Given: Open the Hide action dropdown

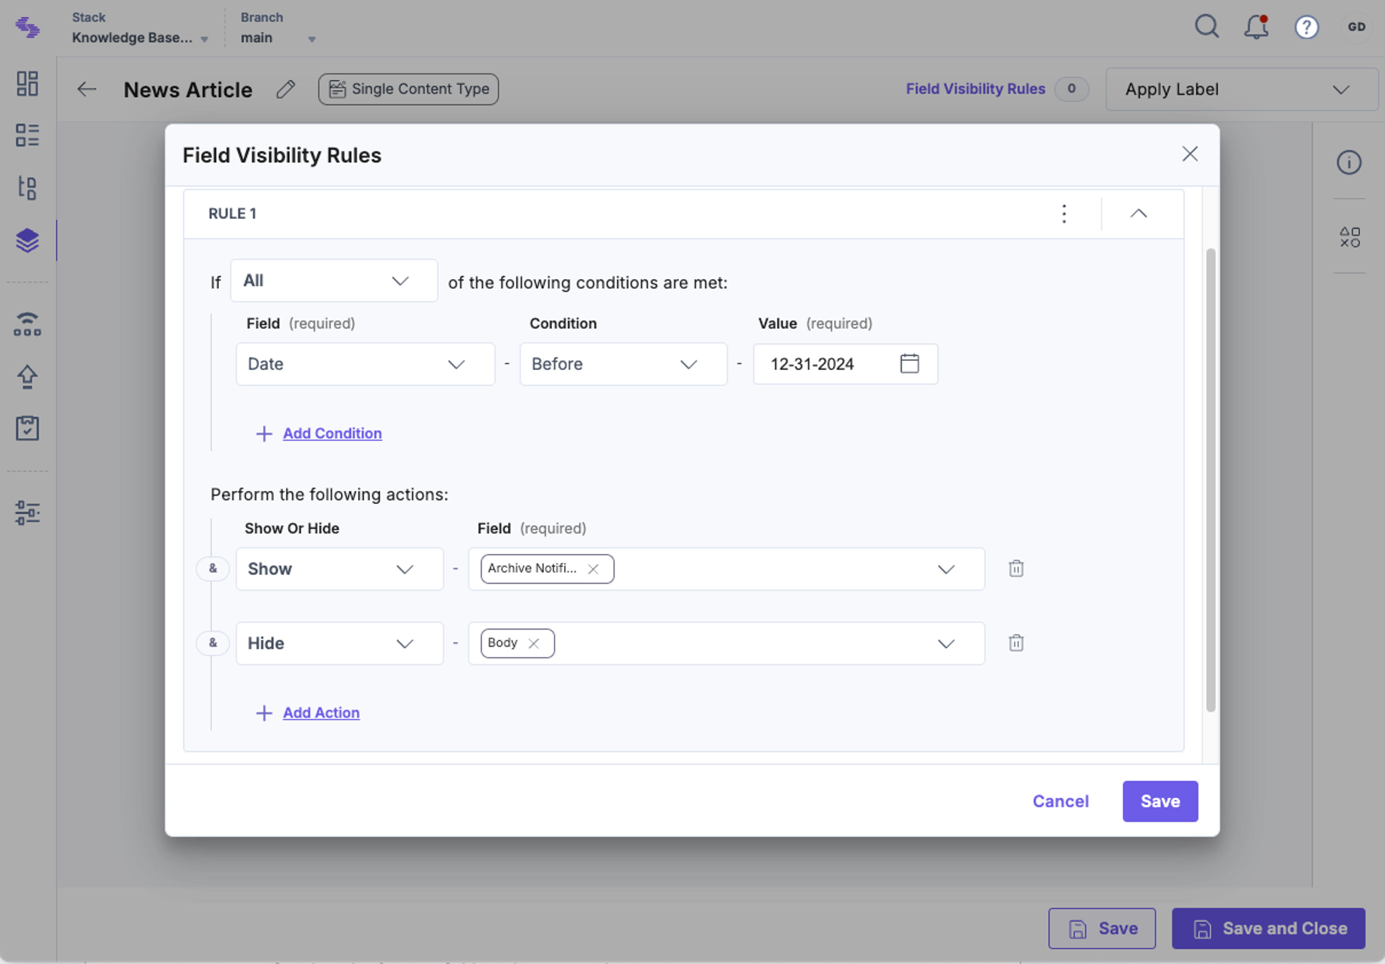Looking at the screenshot, I should [340, 643].
